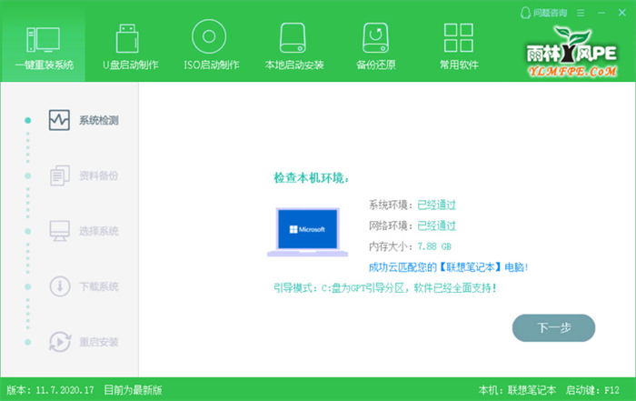Click the 下一步 button
The height and width of the screenshot is (401, 636).
553,327
